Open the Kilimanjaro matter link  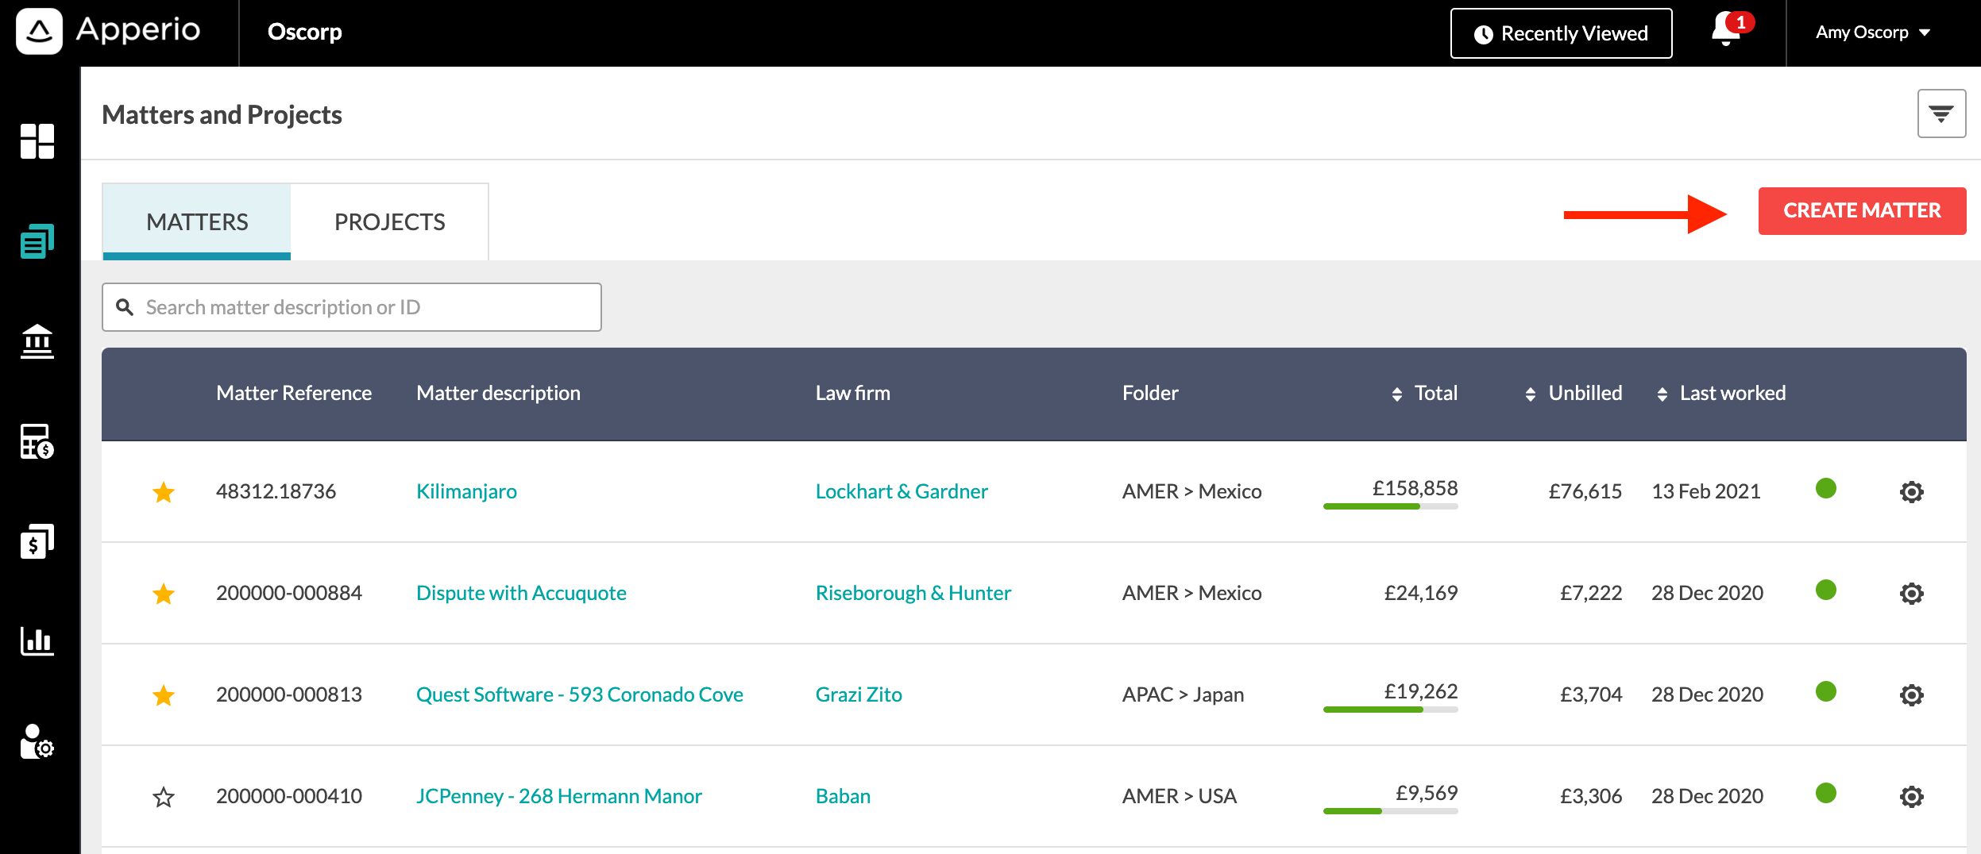(466, 492)
